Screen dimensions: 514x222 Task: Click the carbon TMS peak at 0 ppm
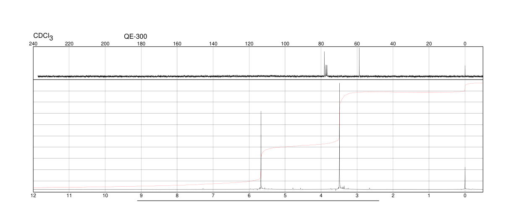(465, 71)
